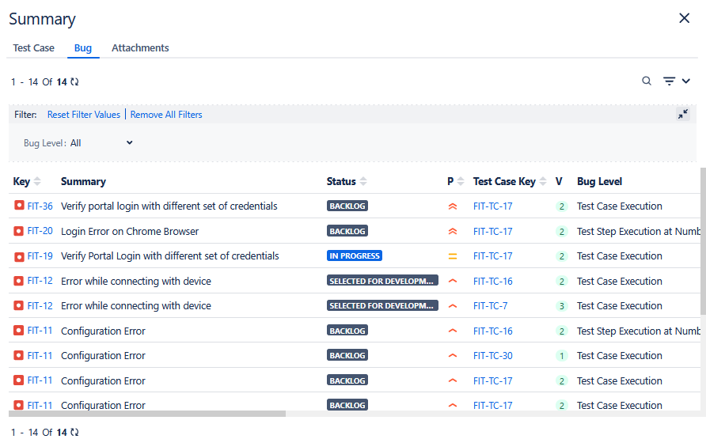Open bug FIT-20 key link
The height and width of the screenshot is (439, 706).
tap(40, 232)
